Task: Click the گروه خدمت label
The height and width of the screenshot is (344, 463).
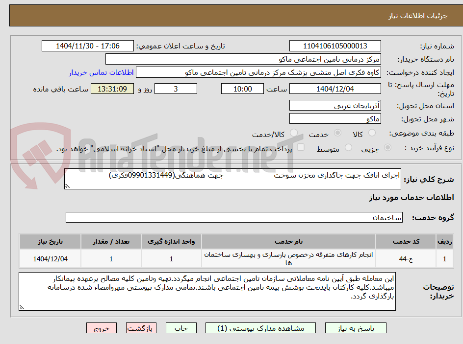Action: coord(433,218)
